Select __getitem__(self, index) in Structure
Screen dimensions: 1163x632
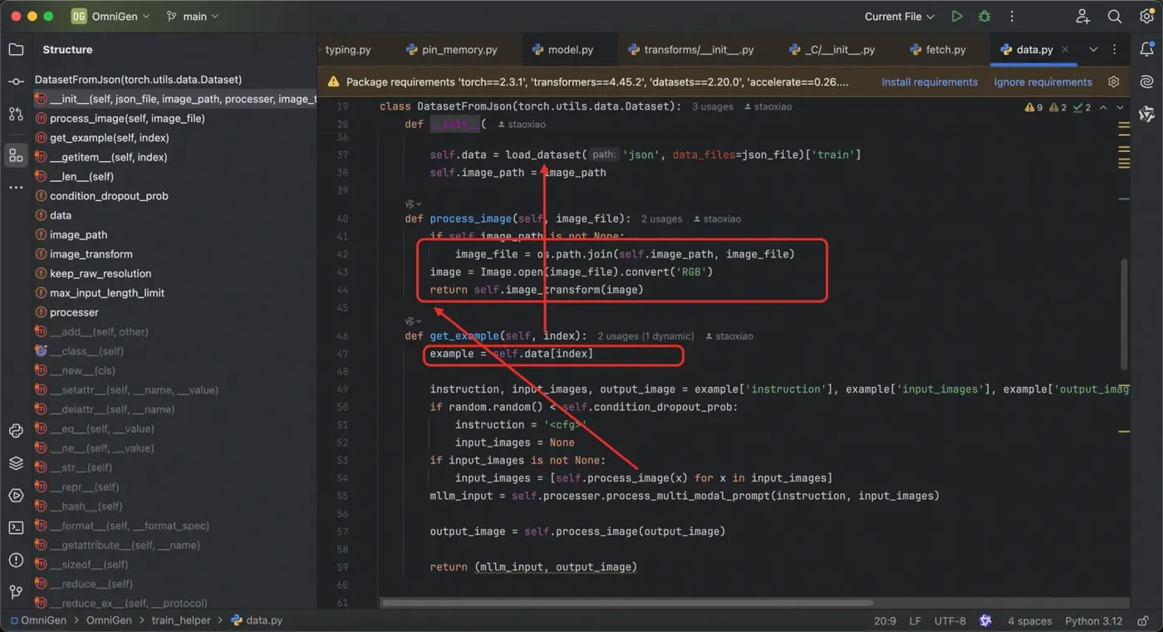[x=108, y=157]
